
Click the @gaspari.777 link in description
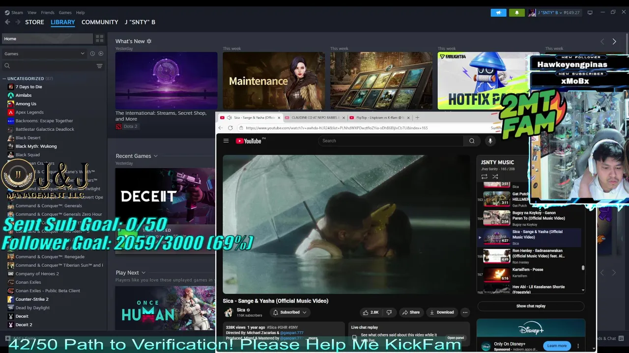tap(291, 333)
